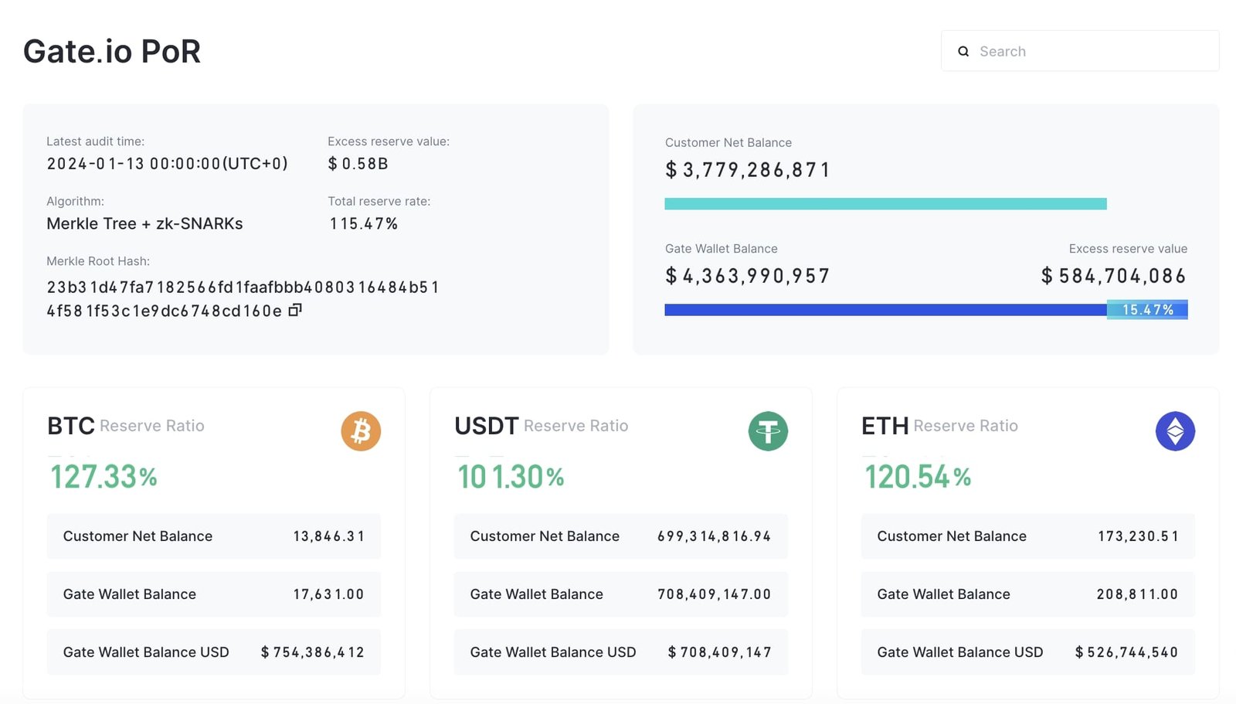Click the dark blue Gate Wallet Balance bar
The image size is (1236, 704).
885,310
